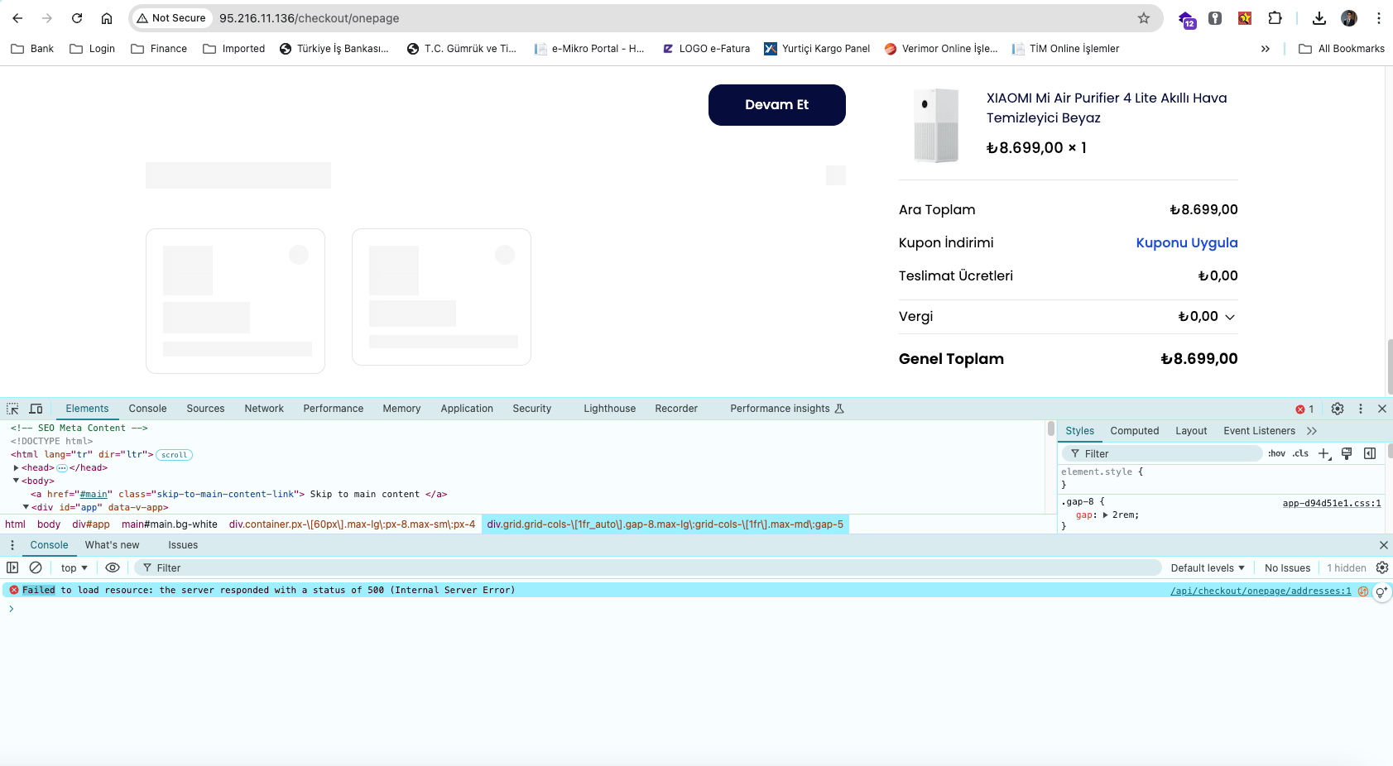
Task: Click the red star extension icon
Action: [x=1245, y=18]
